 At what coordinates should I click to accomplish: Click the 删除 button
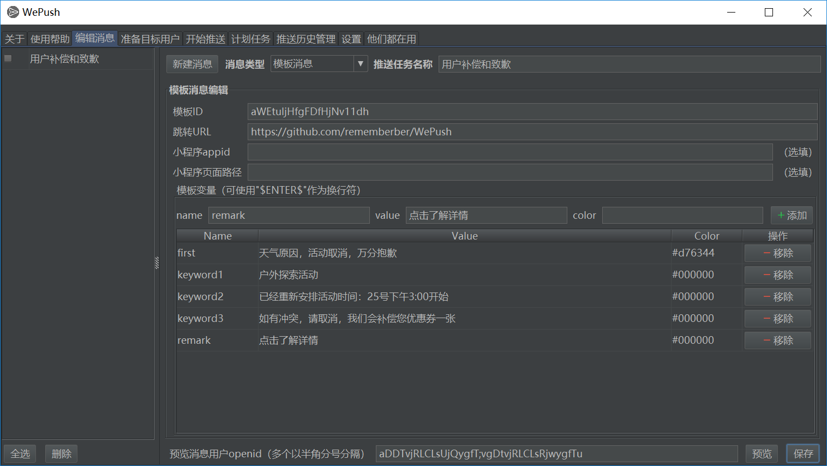(61, 453)
